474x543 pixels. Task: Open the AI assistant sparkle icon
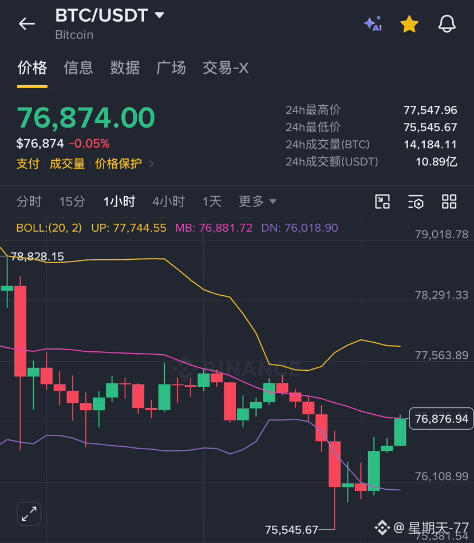(x=373, y=24)
